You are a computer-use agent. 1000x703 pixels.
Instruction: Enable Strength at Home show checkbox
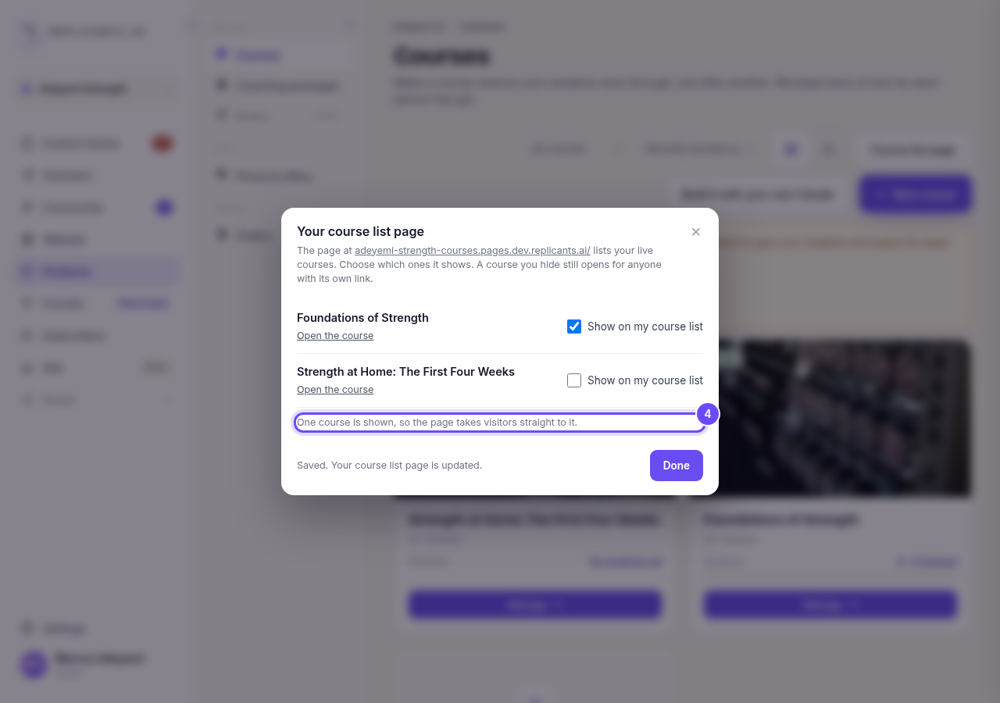point(574,380)
